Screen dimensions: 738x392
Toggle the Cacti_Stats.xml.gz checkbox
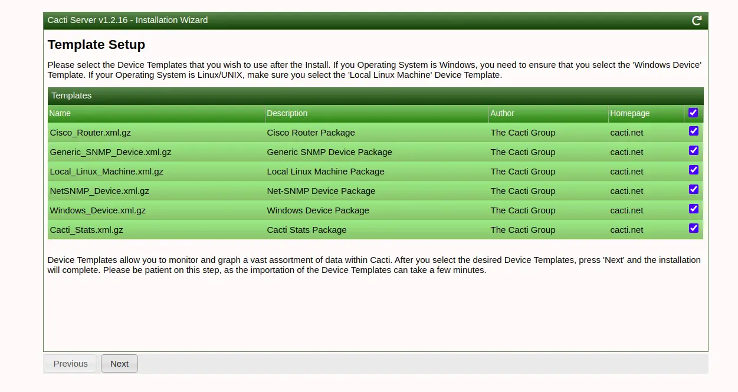point(694,228)
